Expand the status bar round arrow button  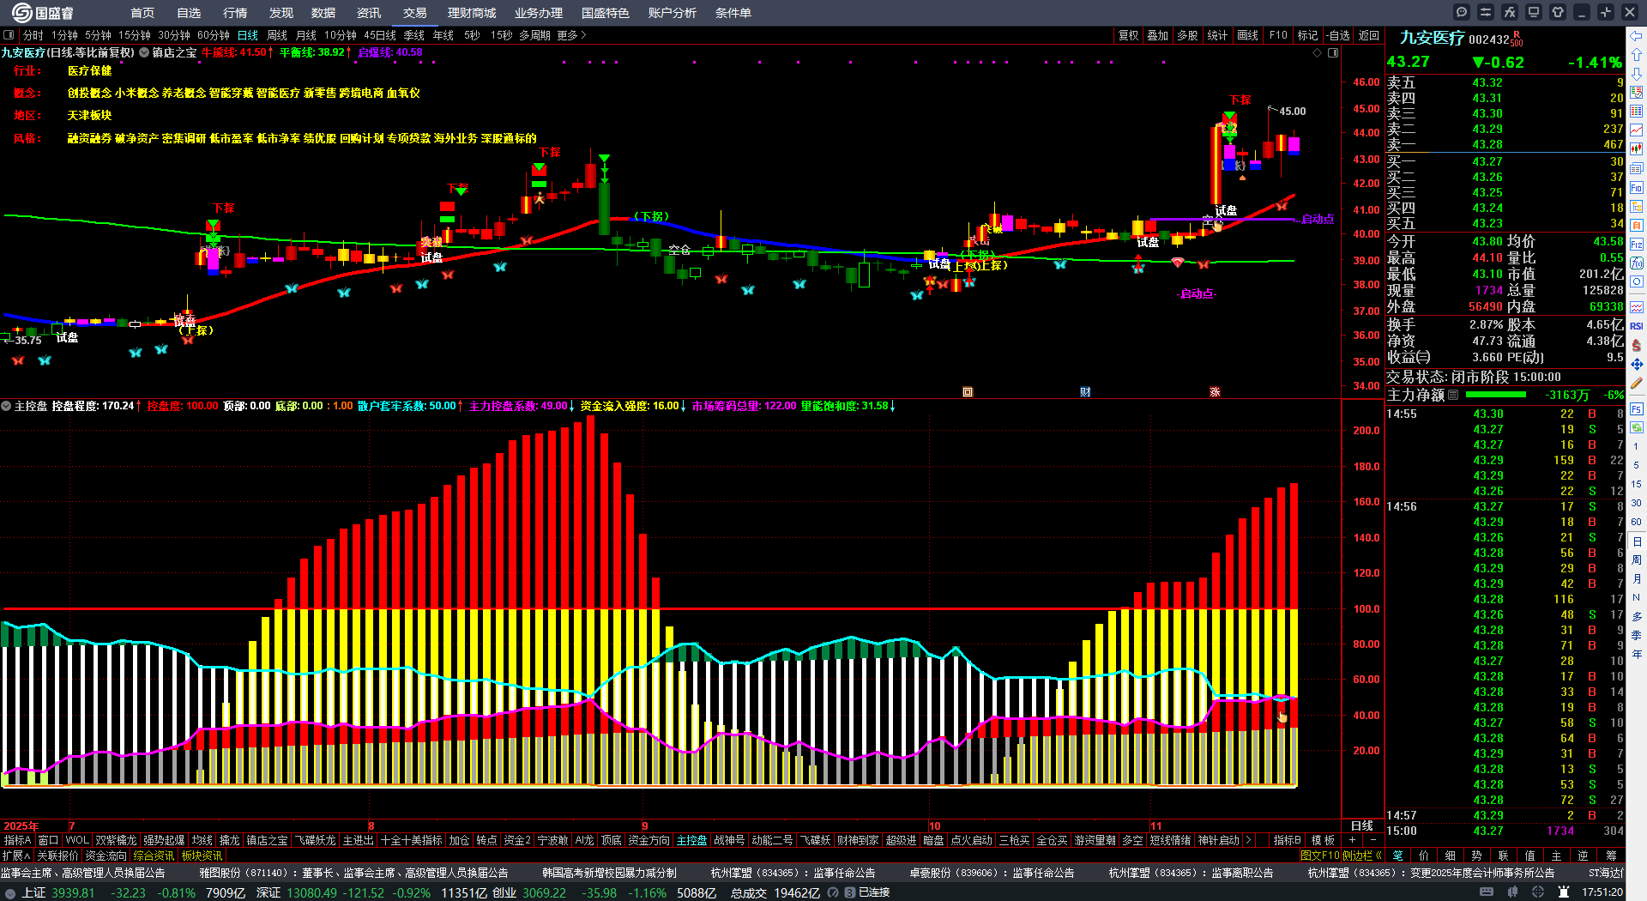point(10,892)
